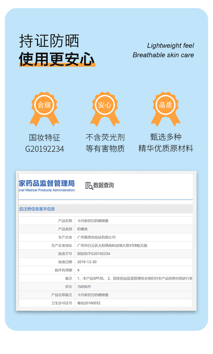
Task: Click the 当前批件 status value
Action: 84,286
